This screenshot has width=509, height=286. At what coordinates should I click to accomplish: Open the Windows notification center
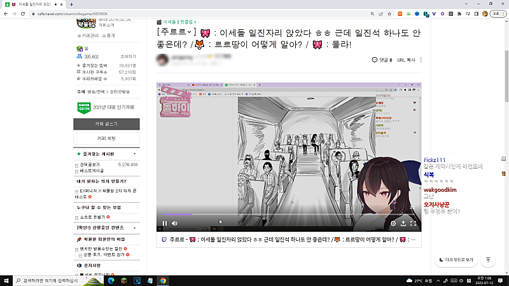[501, 281]
